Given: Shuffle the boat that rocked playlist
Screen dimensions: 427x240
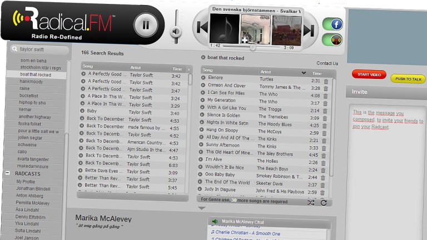Looking at the screenshot, I should coord(311,203).
